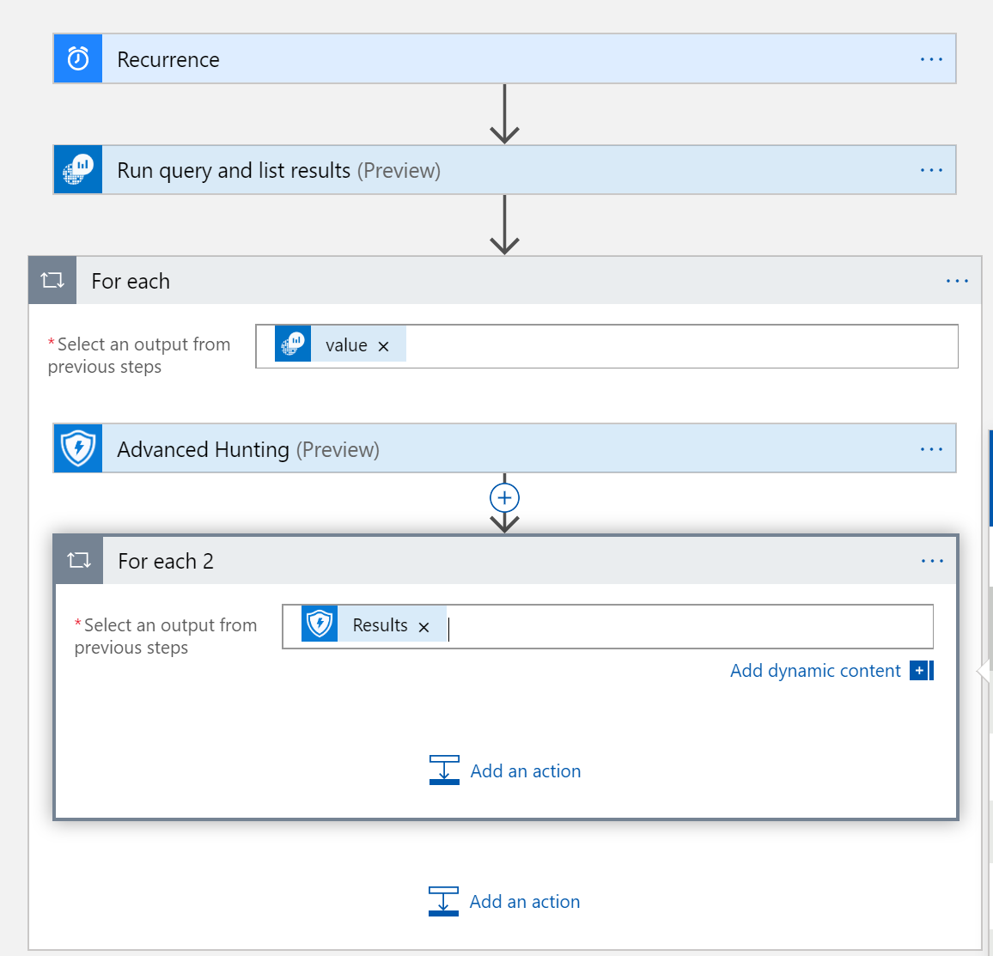993x956 pixels.
Task: Collapse the For each loop header
Action: [x=344, y=280]
